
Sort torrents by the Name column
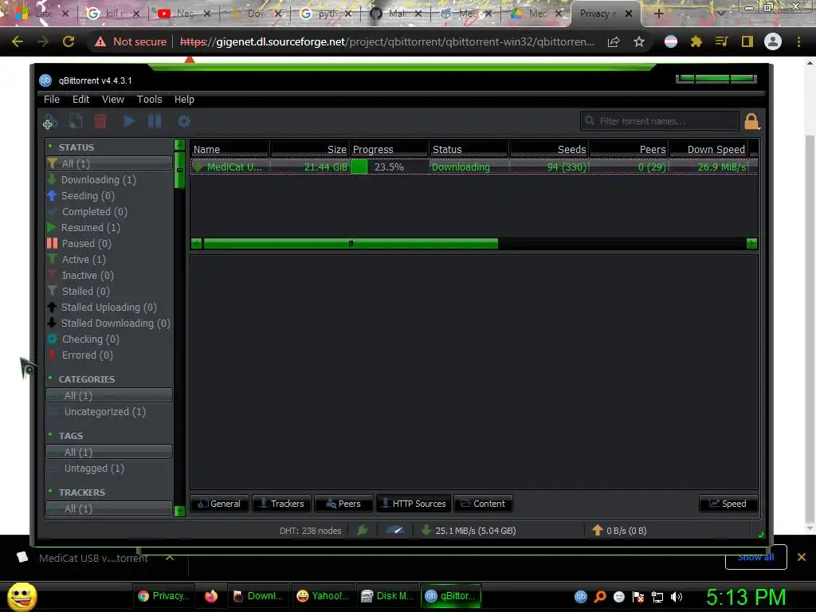[x=229, y=149]
